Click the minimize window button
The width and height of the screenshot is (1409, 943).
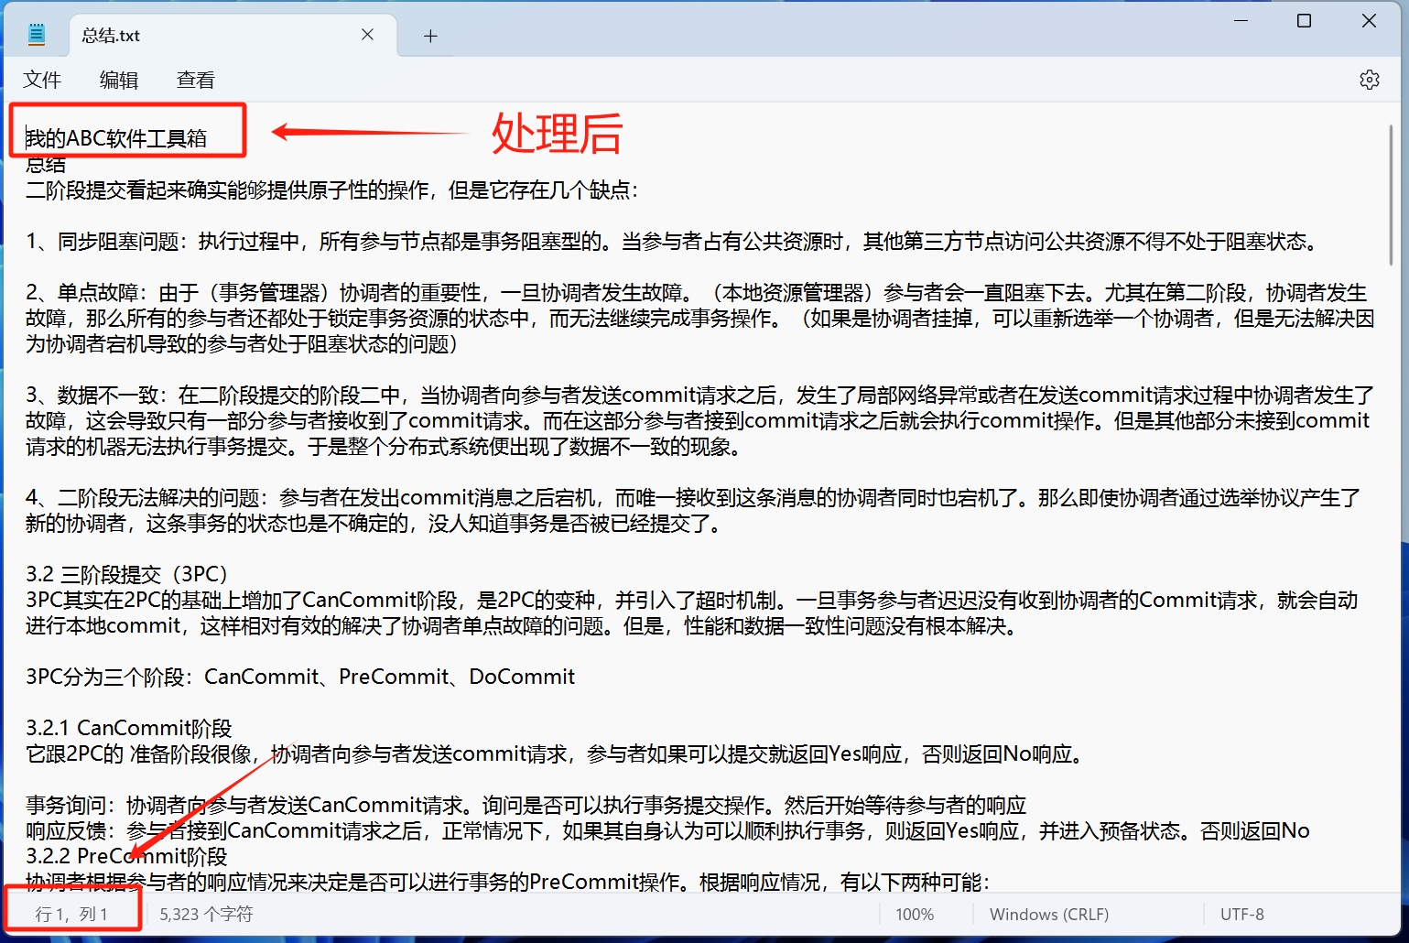(x=1240, y=20)
